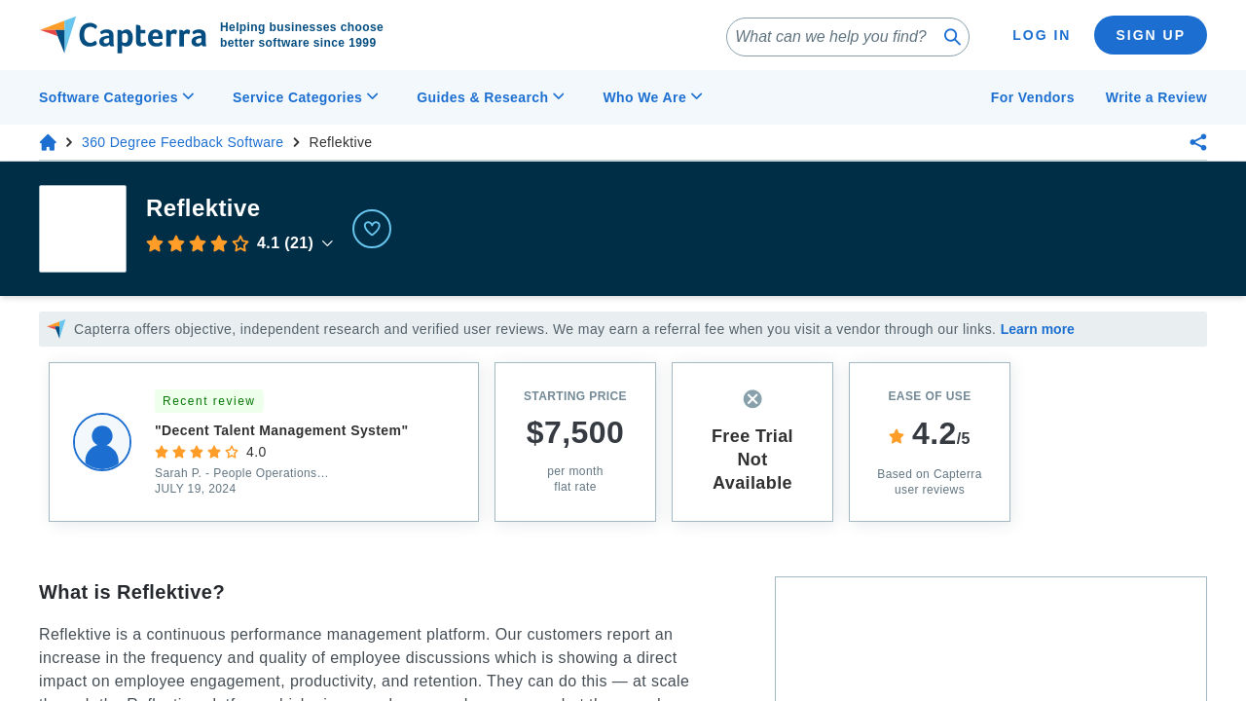Expand the Service Categories menu
The image size is (1246, 701).
click(305, 97)
